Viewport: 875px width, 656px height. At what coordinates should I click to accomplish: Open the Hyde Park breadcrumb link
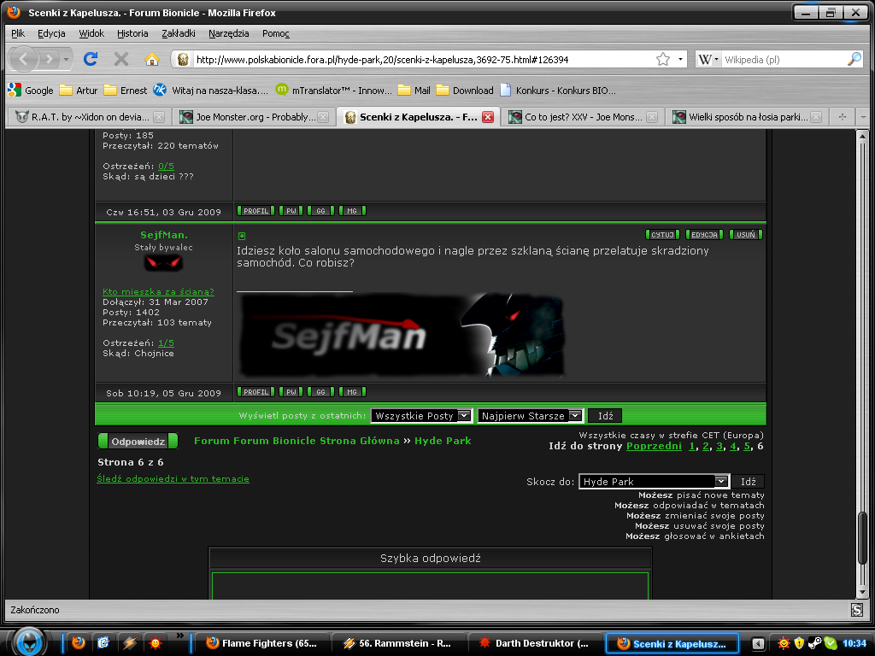[443, 441]
